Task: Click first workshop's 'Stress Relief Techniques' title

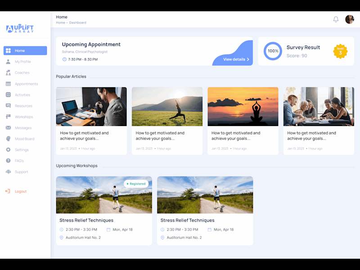Action: tap(86, 220)
